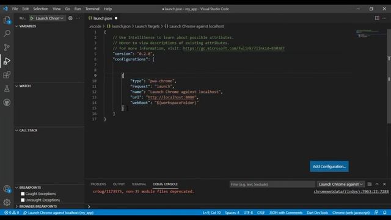
Task: Click the Add Configuration button
Action: coord(329,166)
